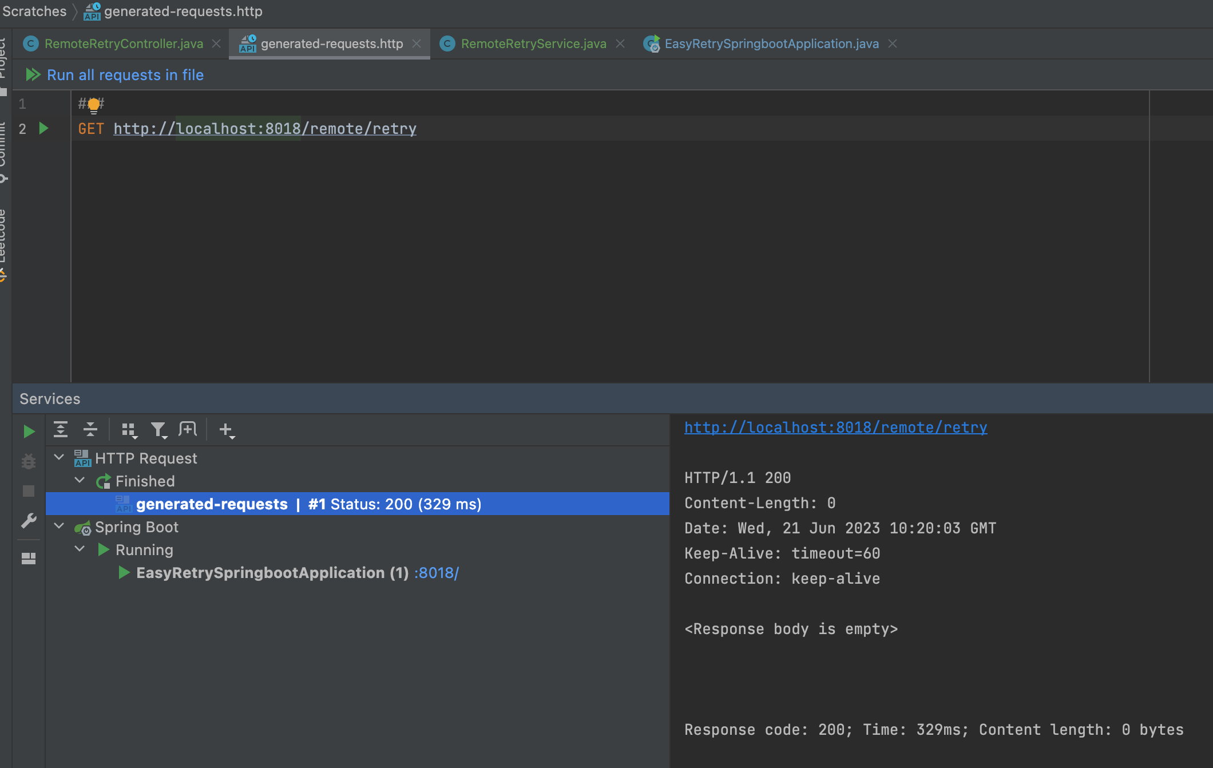Click the green Run icon in Services sidebar

tap(29, 431)
